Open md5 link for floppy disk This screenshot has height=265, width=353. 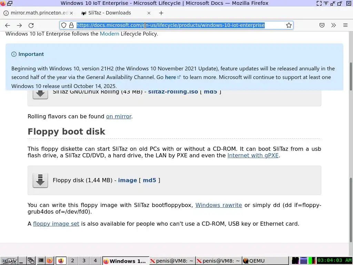[x=149, y=180]
